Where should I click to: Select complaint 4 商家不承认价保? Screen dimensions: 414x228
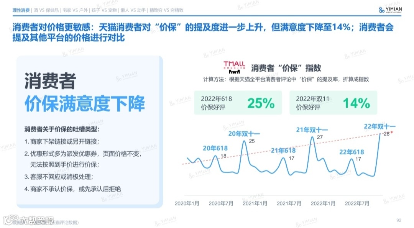click(72, 189)
